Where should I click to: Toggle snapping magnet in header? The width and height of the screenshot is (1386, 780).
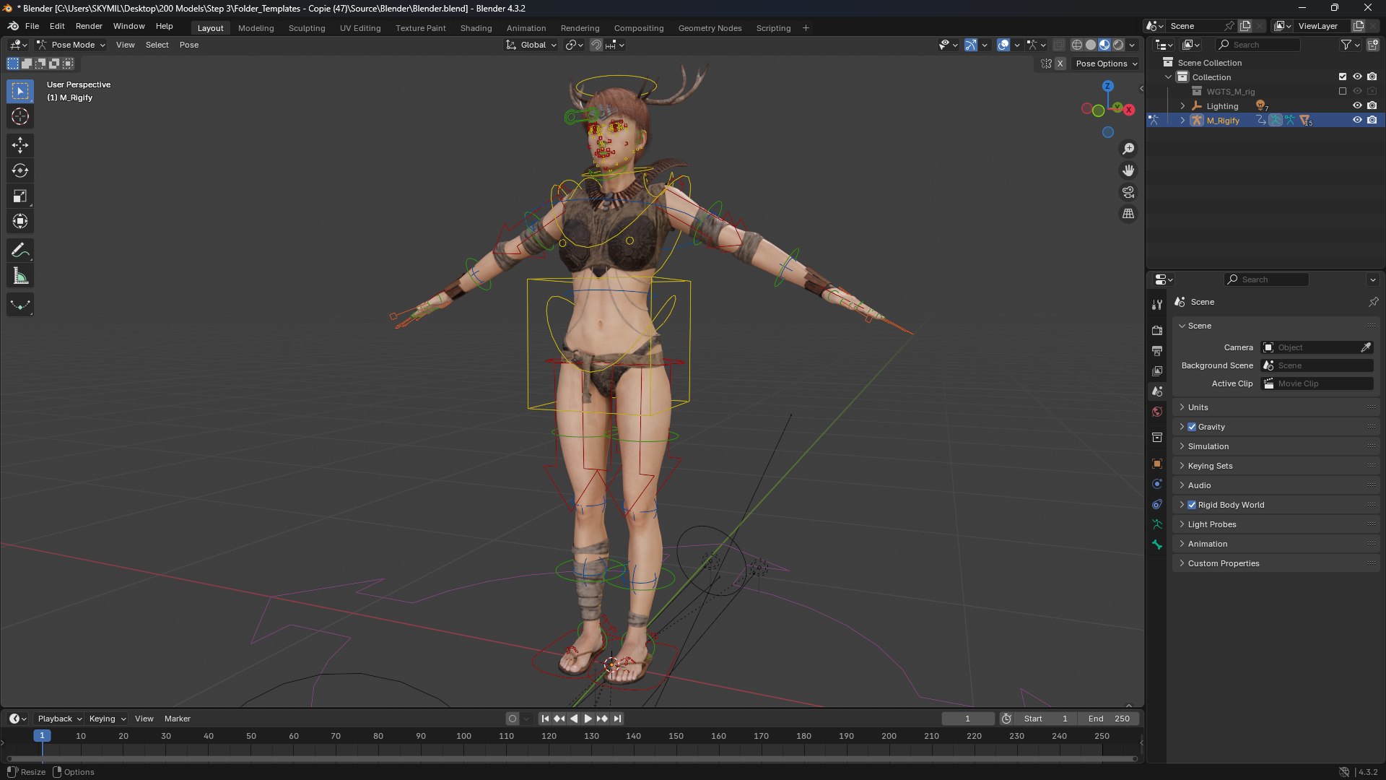click(x=596, y=45)
